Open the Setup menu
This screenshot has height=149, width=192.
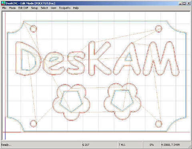pyautogui.click(x=34, y=8)
